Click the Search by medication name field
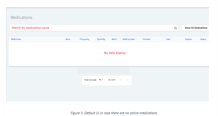Screen dimensions: 218x116 (x=94, y=28)
